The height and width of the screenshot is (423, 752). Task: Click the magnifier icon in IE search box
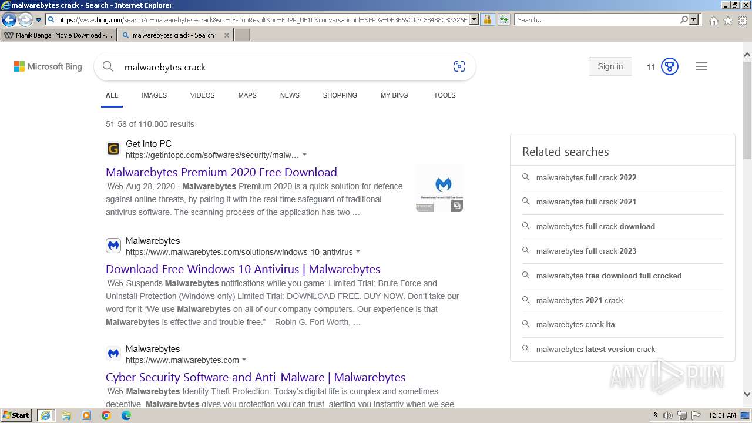coord(684,20)
